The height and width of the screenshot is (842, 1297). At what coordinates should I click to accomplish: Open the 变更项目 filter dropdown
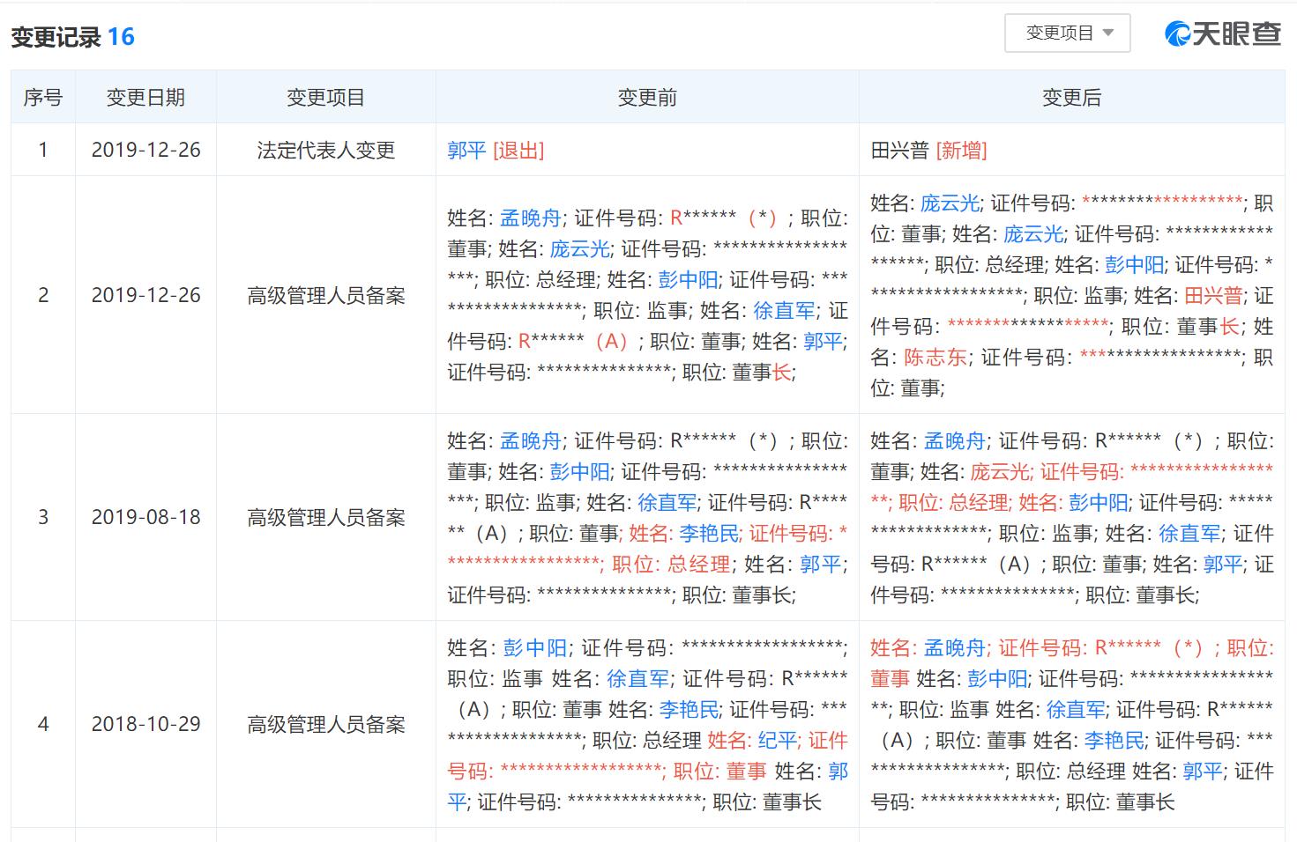point(1067,33)
